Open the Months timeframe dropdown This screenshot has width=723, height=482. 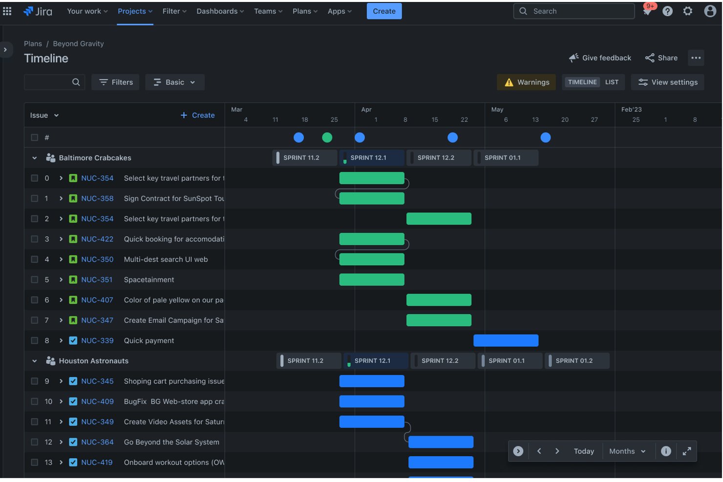pos(627,451)
